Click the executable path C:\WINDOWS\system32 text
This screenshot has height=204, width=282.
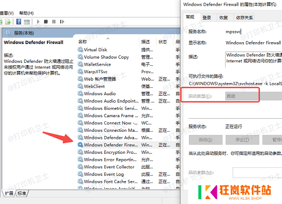235,84
